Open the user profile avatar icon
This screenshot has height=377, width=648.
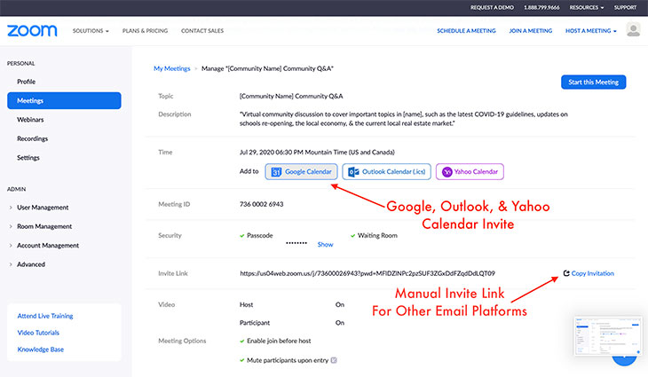633,30
